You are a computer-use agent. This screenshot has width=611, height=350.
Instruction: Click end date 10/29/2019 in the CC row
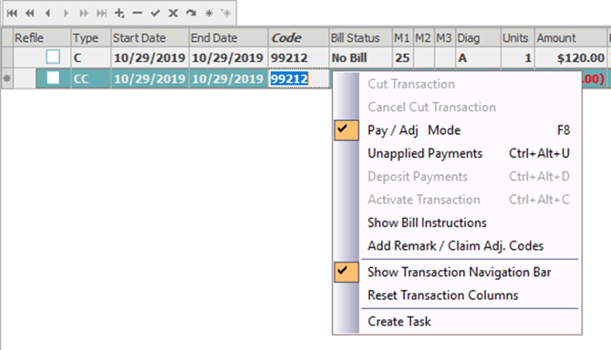pyautogui.click(x=229, y=78)
